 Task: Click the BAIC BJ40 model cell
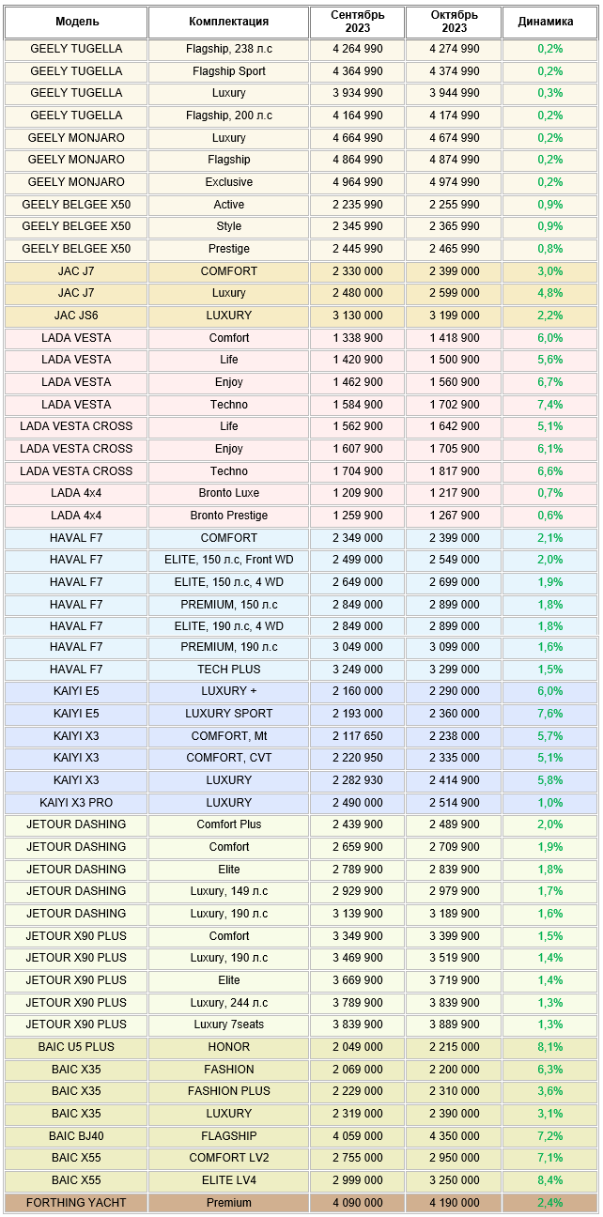(x=76, y=1136)
